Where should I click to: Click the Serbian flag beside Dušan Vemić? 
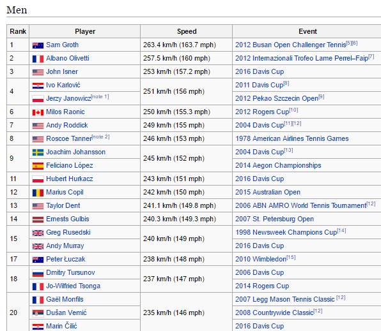coord(38,313)
